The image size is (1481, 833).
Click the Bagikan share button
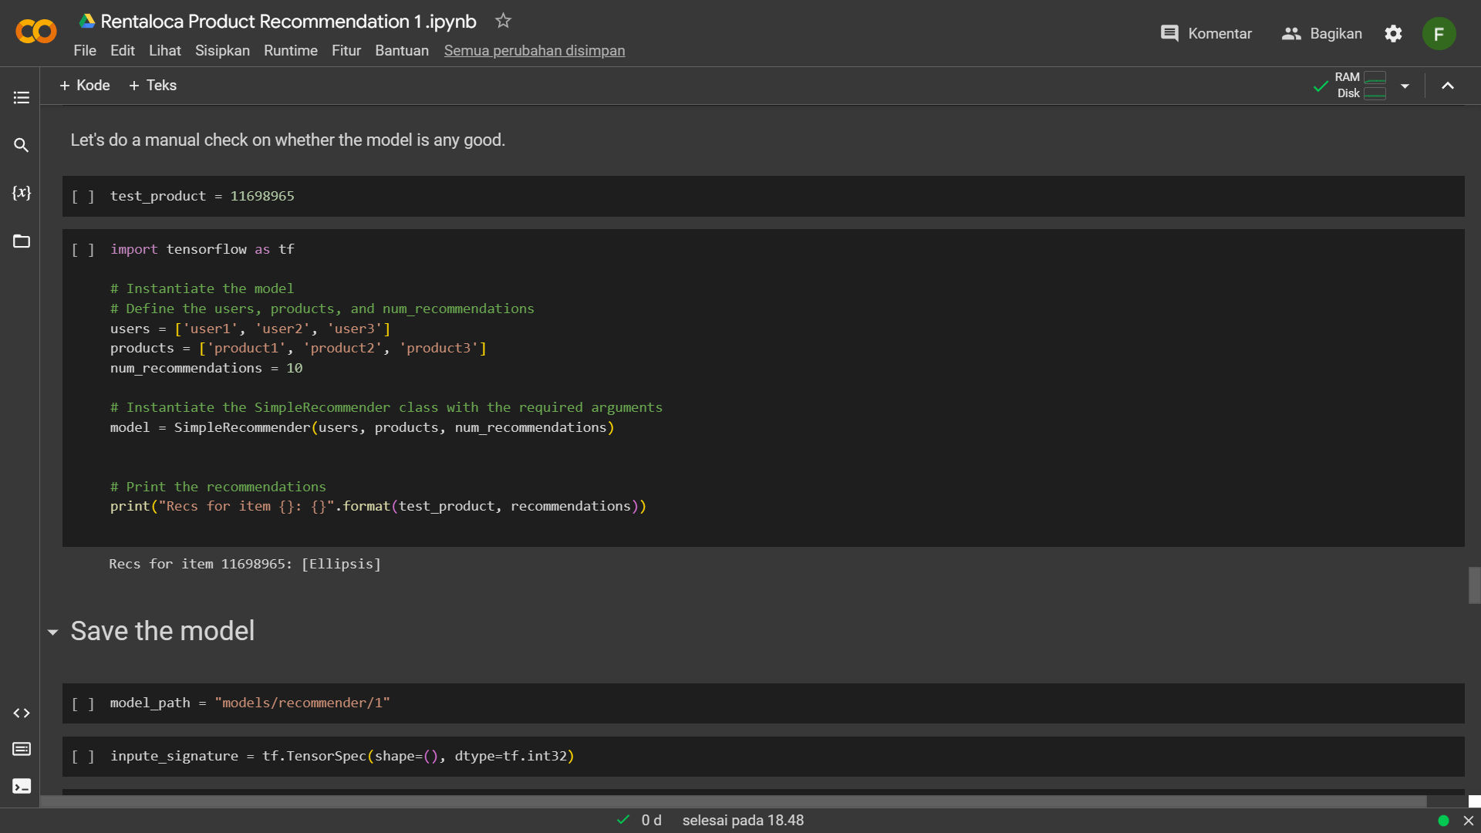pyautogui.click(x=1322, y=33)
